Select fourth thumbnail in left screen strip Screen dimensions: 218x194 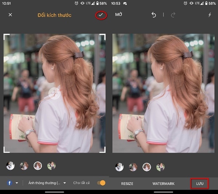pos(51,166)
